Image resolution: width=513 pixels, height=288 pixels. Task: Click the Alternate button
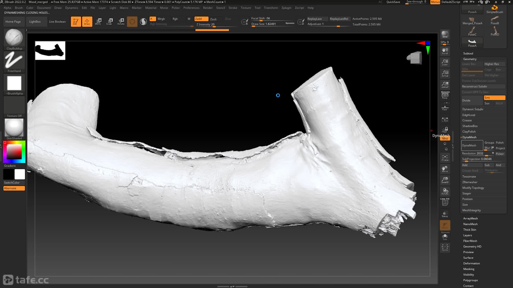[14, 188]
